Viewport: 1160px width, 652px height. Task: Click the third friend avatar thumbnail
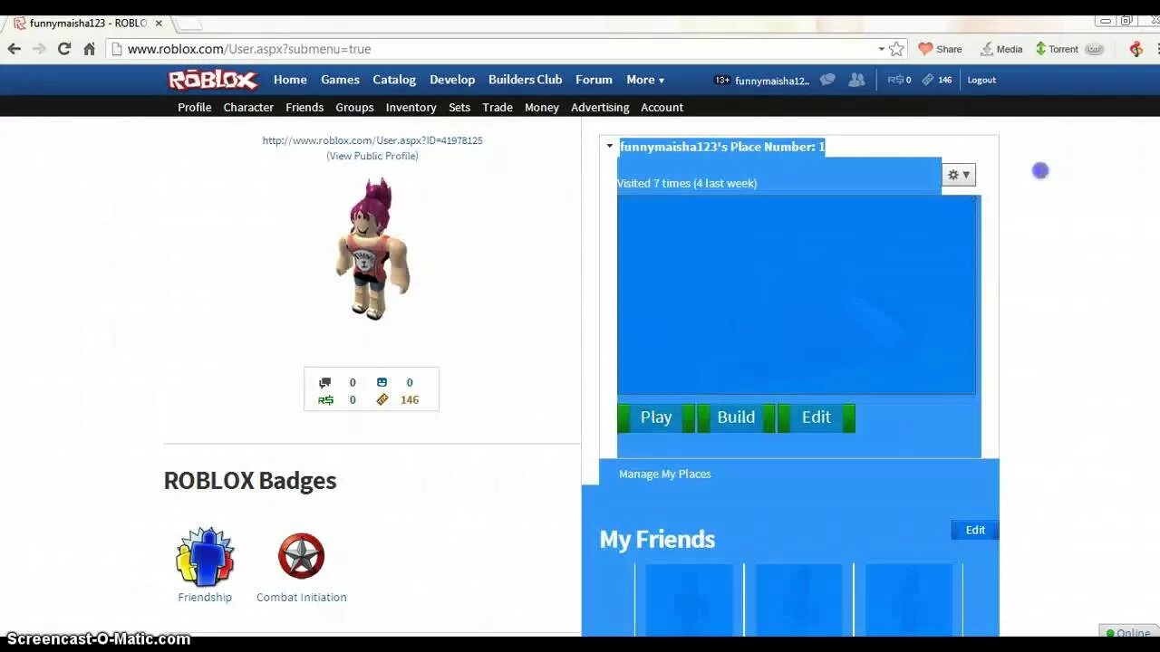(x=908, y=599)
